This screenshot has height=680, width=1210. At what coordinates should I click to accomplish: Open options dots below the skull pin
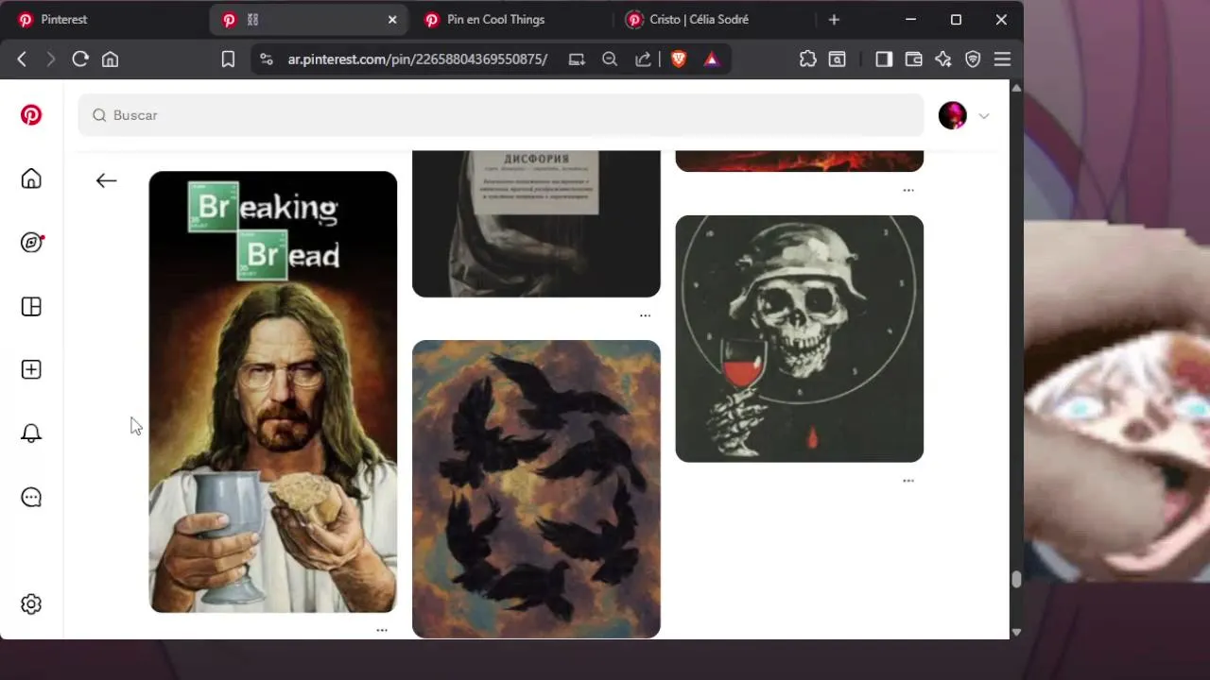pyautogui.click(x=908, y=481)
